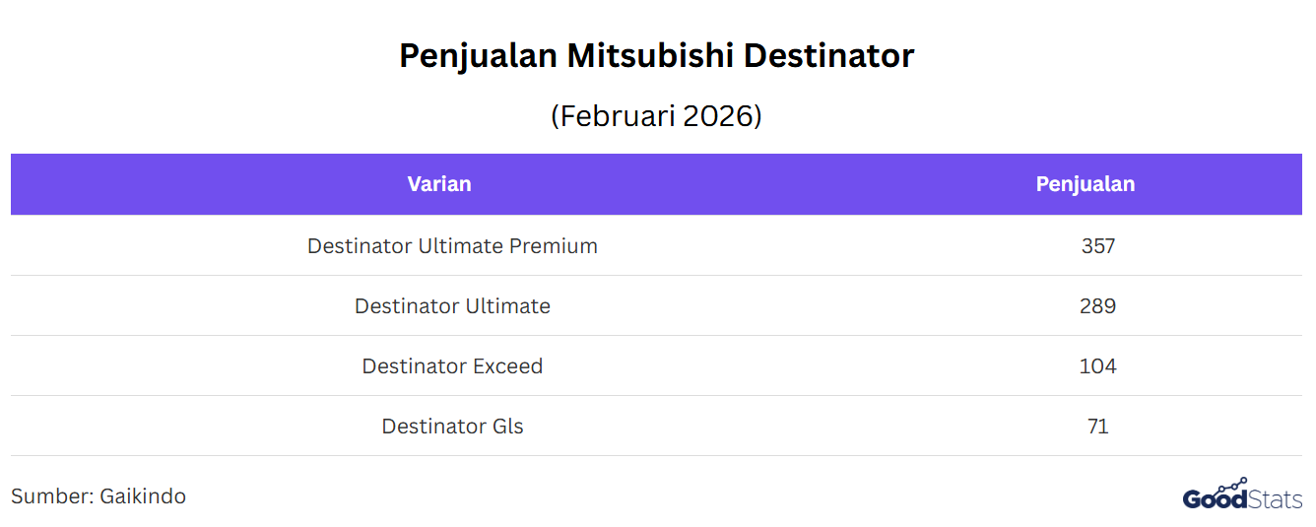The image size is (1316, 527).
Task: Click the sales value 104
Action: [x=1097, y=365]
